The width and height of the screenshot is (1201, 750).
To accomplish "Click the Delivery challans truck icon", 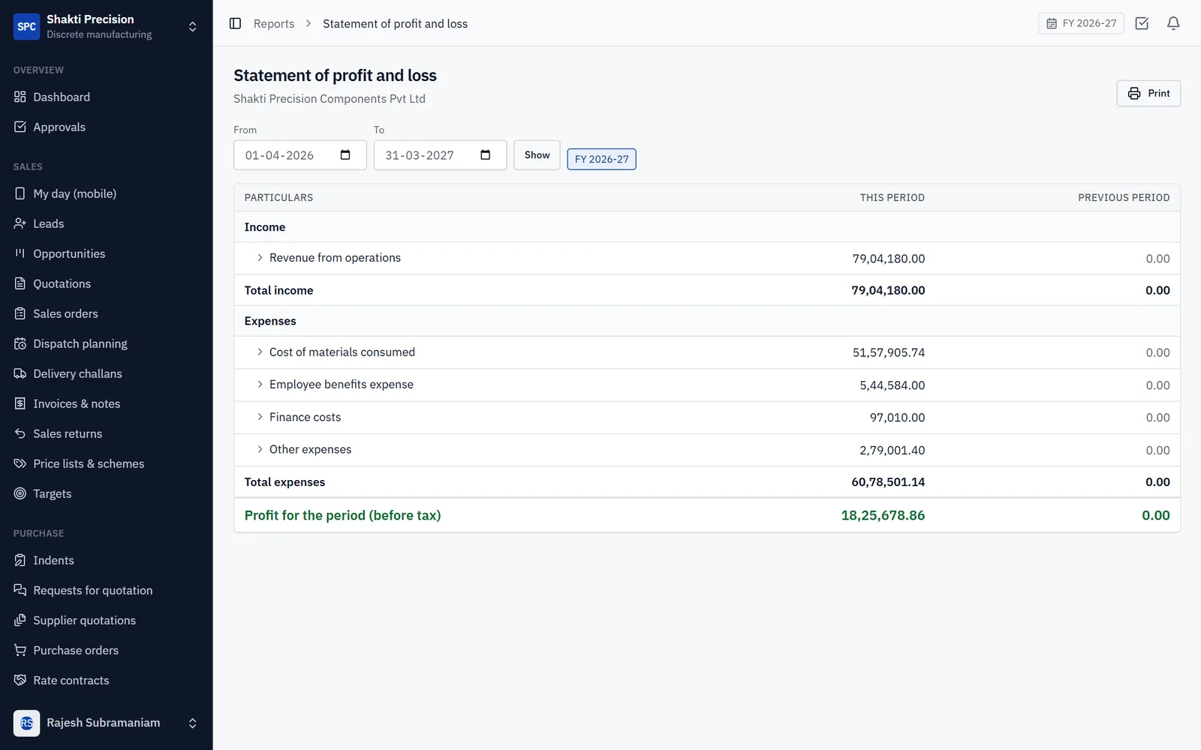I will [20, 373].
